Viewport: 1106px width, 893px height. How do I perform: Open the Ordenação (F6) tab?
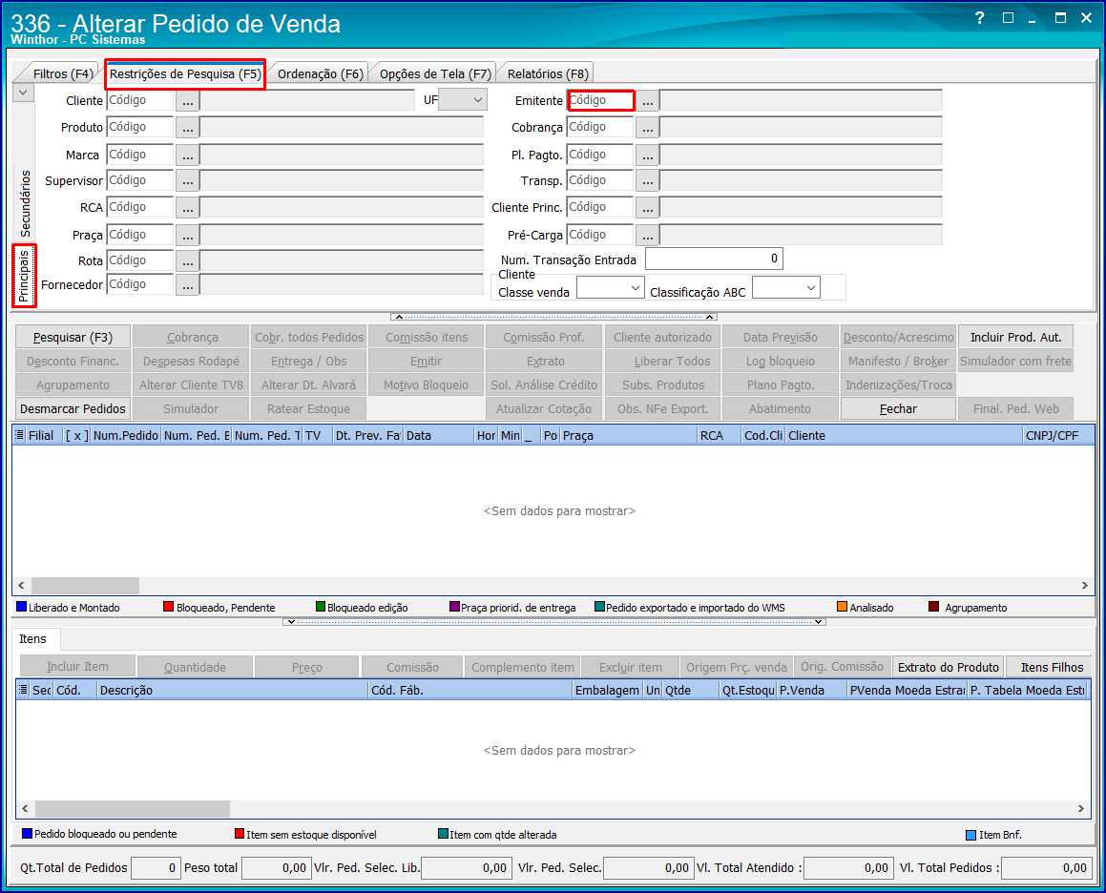(x=321, y=74)
